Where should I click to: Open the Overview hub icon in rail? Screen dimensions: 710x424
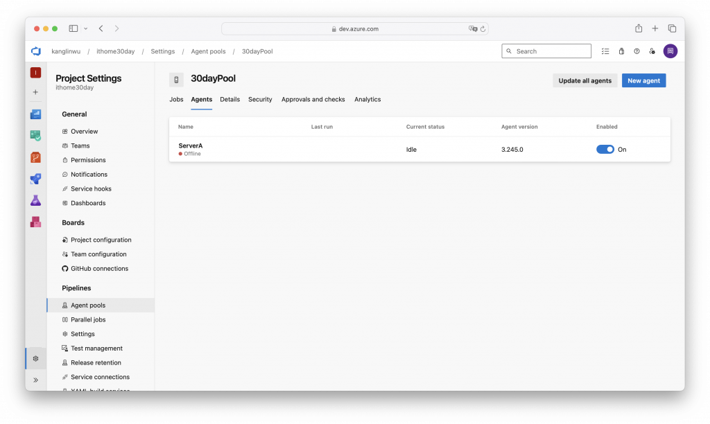coord(36,114)
